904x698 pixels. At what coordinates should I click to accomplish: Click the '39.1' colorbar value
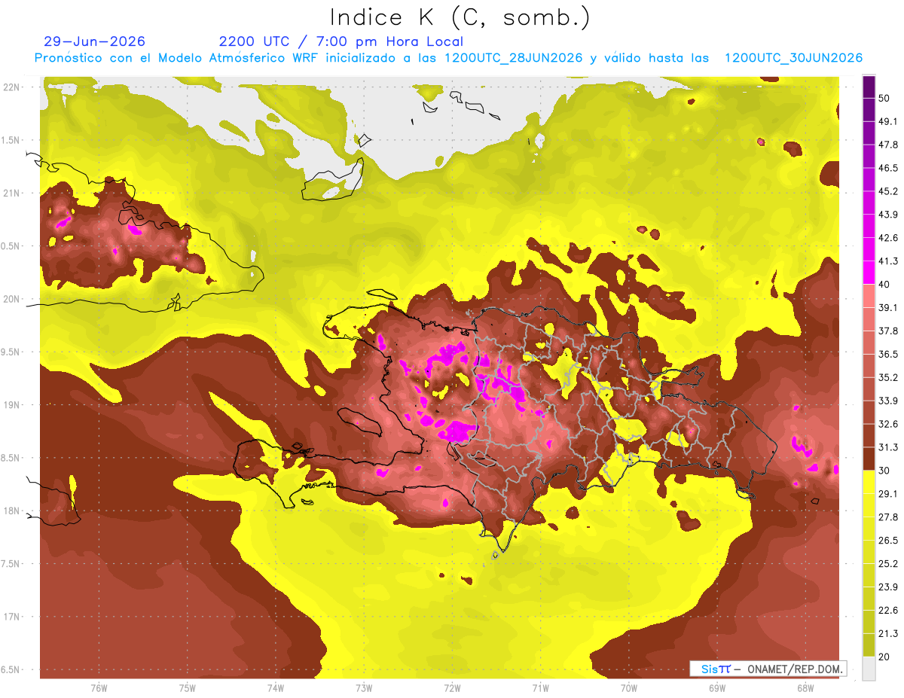click(888, 307)
